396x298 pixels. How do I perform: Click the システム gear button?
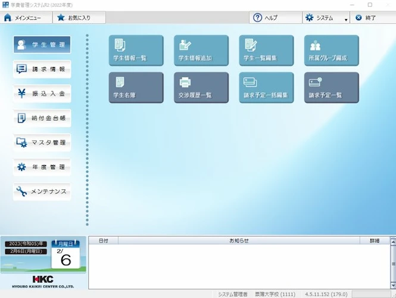323,18
